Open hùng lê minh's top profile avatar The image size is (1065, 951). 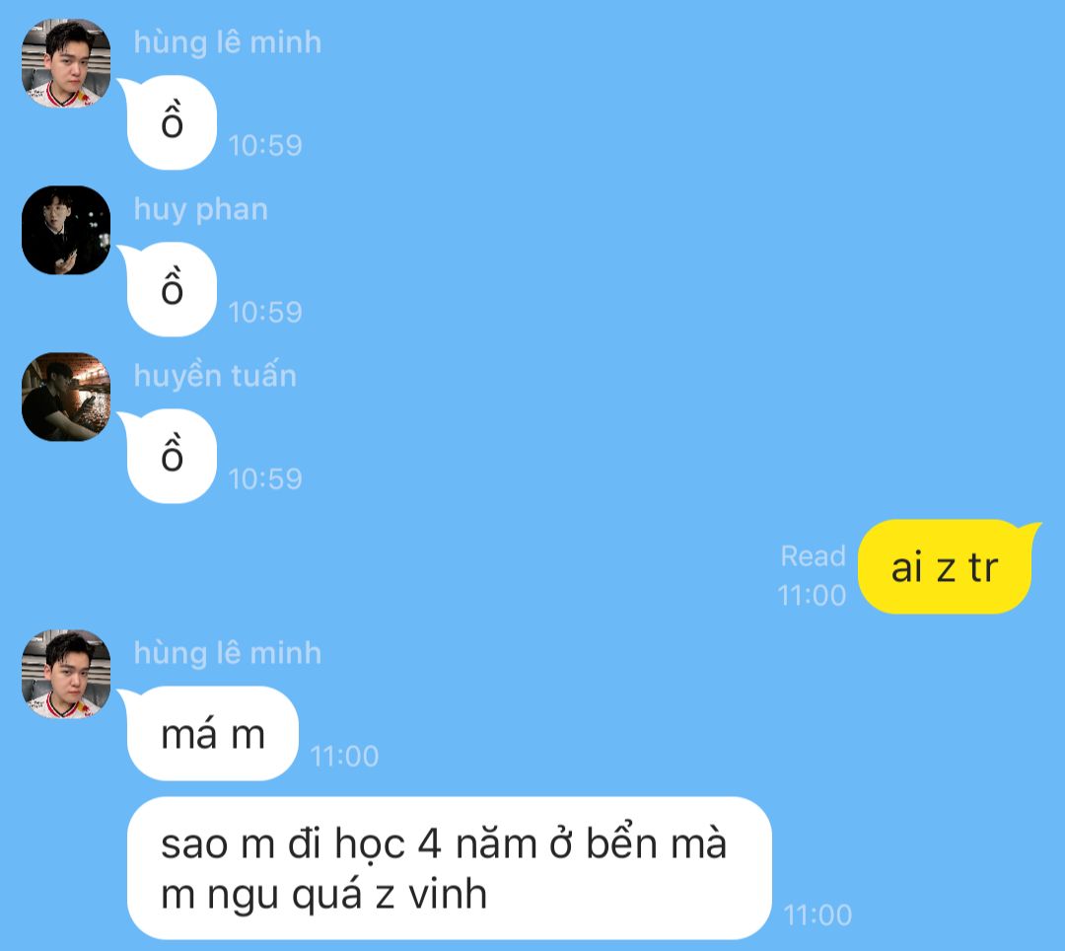[66, 63]
